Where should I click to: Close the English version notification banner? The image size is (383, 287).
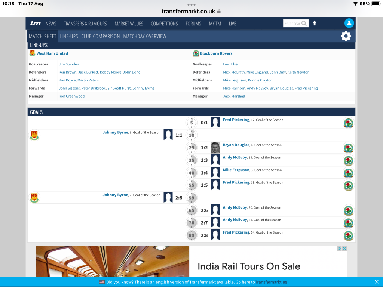point(376,282)
